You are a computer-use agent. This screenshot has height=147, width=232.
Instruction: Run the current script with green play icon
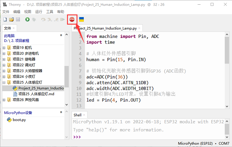[x=27, y=20]
